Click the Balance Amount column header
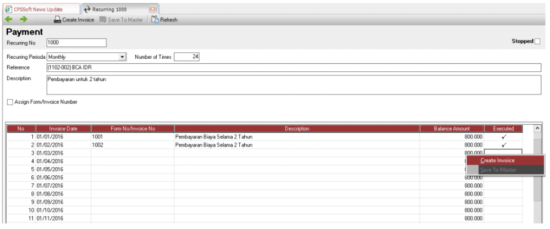This screenshot has width=550, height=229. point(452,129)
